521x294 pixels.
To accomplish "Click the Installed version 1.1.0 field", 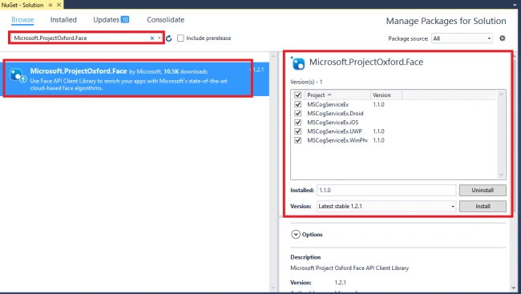I will point(386,191).
